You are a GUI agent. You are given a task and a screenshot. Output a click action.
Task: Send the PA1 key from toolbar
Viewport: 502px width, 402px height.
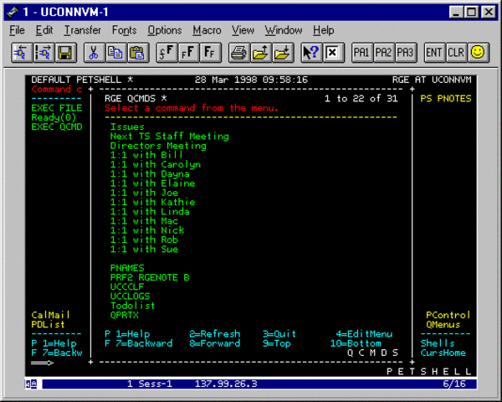coord(361,53)
